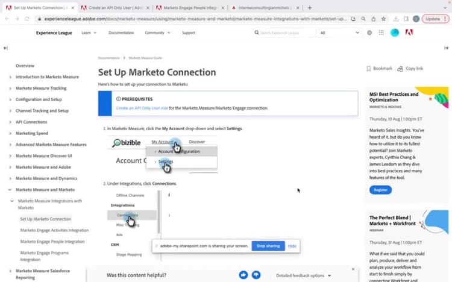Image resolution: width=452 pixels, height=282 pixels.
Task: Bookmark this tab with the star icon
Action: (x=383, y=19)
